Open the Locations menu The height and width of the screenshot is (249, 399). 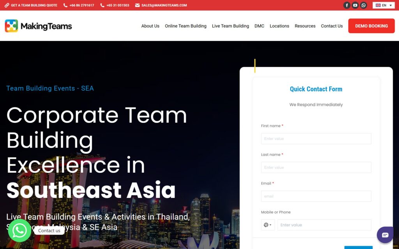pos(279,26)
